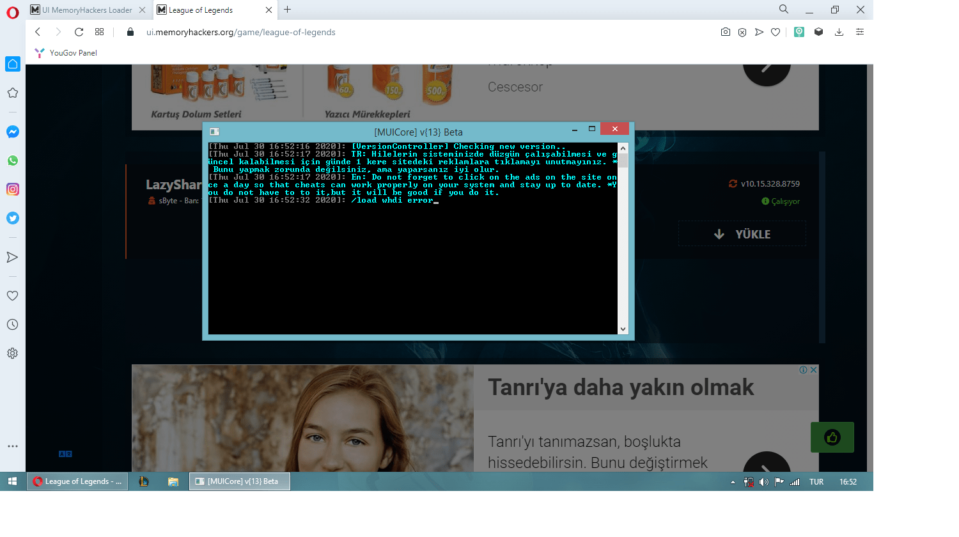This screenshot has height=537, width=959.
Task: Open YouGov Panel bookmark
Action: click(66, 53)
